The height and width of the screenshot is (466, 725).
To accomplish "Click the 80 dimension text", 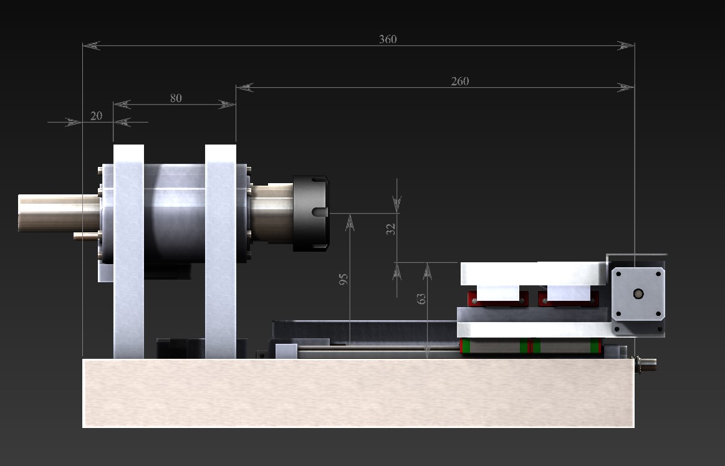I will click(x=176, y=98).
